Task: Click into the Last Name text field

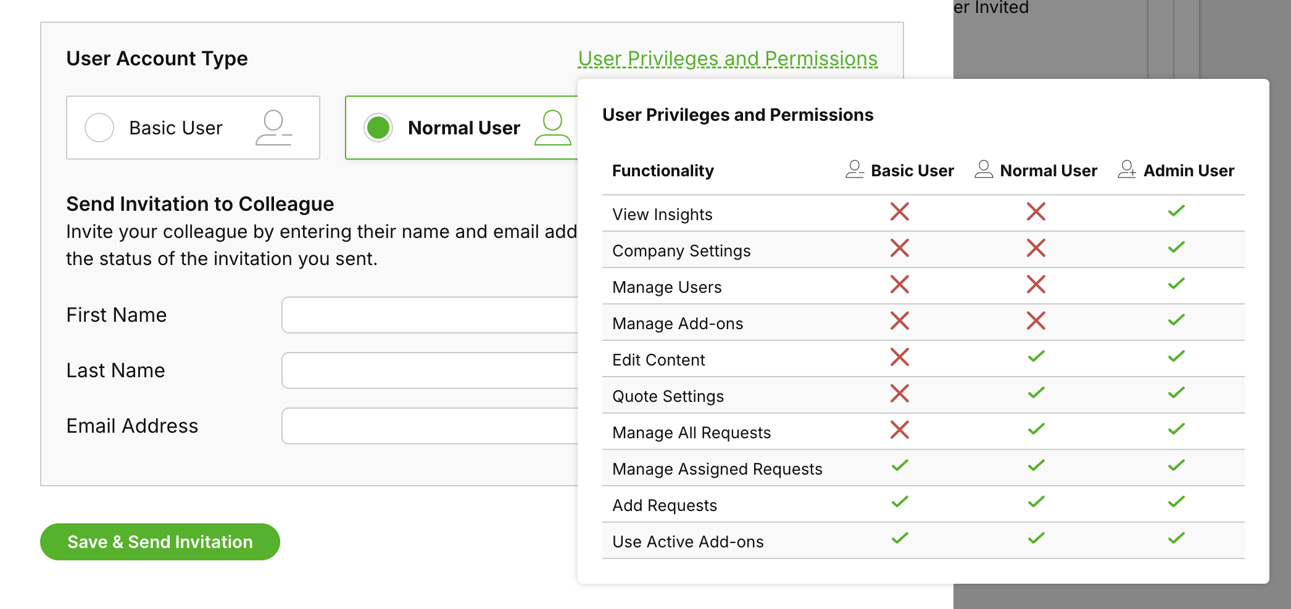Action: coord(430,370)
